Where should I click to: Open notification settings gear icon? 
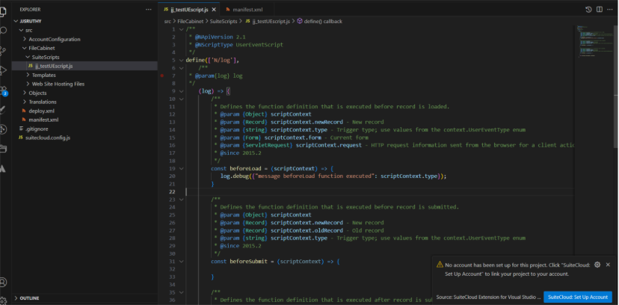pyautogui.click(x=597, y=265)
